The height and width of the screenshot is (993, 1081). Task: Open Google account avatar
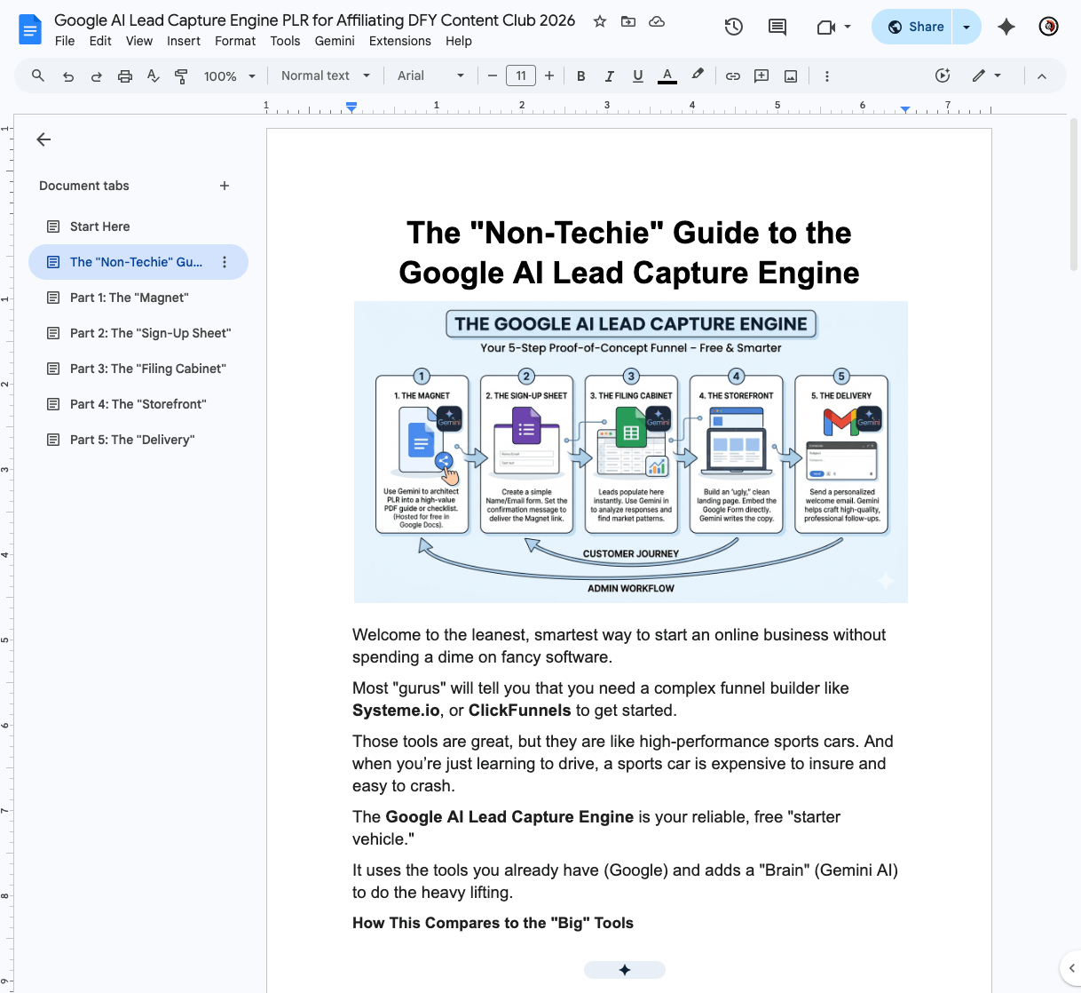click(1048, 27)
